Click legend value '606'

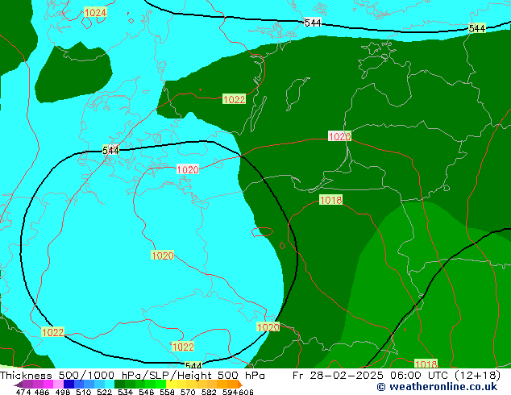tap(246, 392)
